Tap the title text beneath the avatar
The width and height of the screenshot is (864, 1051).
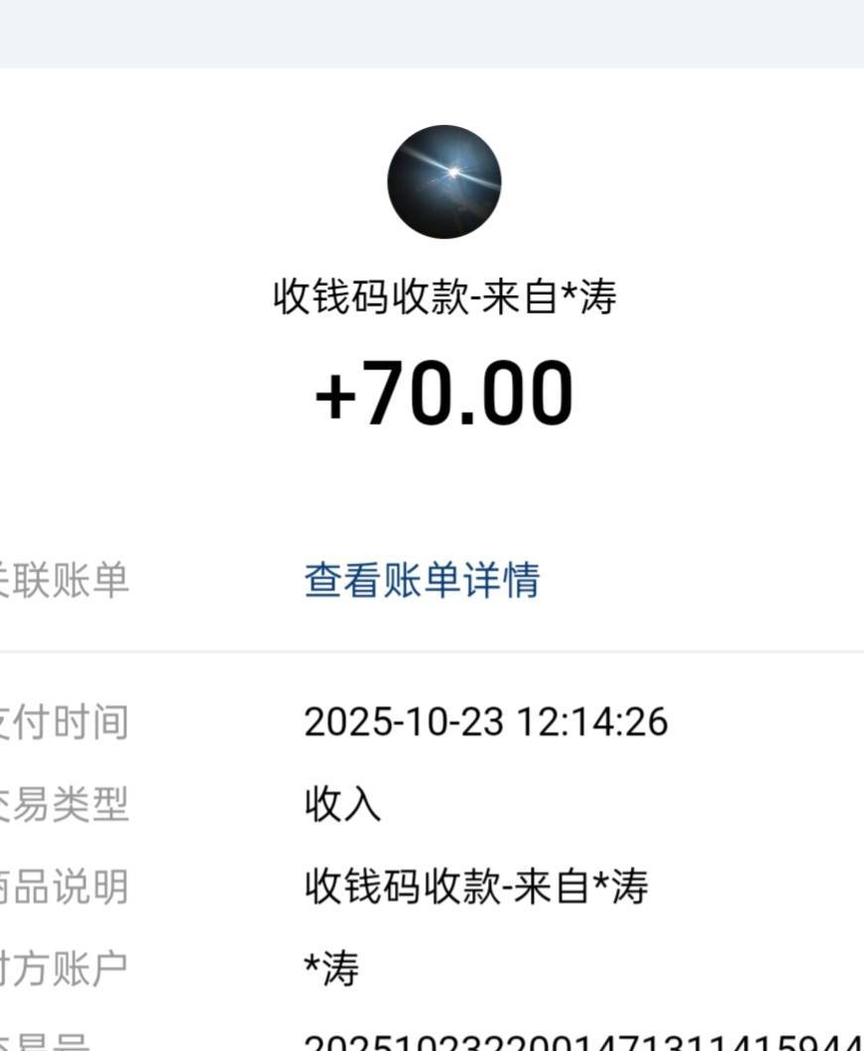tap(444, 296)
